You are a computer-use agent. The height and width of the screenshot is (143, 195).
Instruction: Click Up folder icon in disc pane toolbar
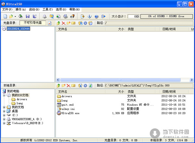(58, 23)
